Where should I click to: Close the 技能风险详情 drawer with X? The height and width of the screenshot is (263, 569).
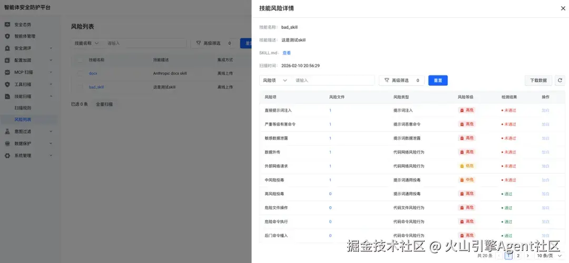click(x=563, y=8)
